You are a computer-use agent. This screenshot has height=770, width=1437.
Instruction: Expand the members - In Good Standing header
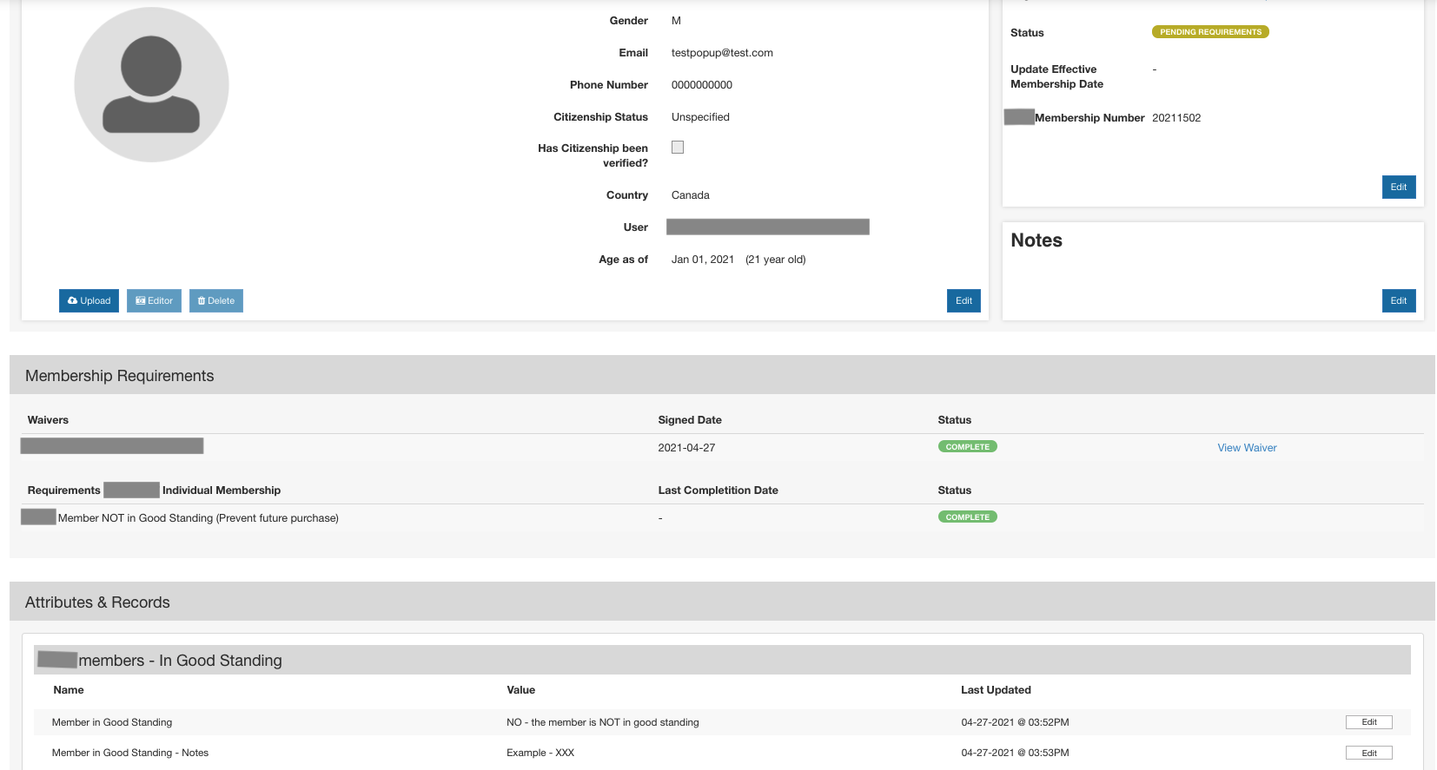(x=180, y=661)
